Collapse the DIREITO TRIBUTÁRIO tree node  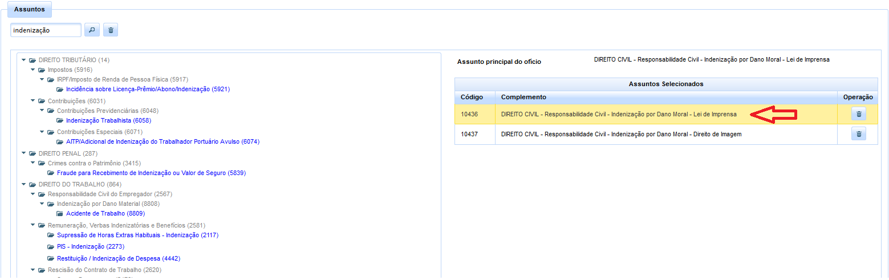tap(24, 60)
